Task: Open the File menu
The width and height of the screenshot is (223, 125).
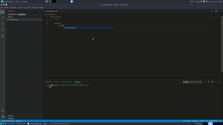Action: pos(2,8)
